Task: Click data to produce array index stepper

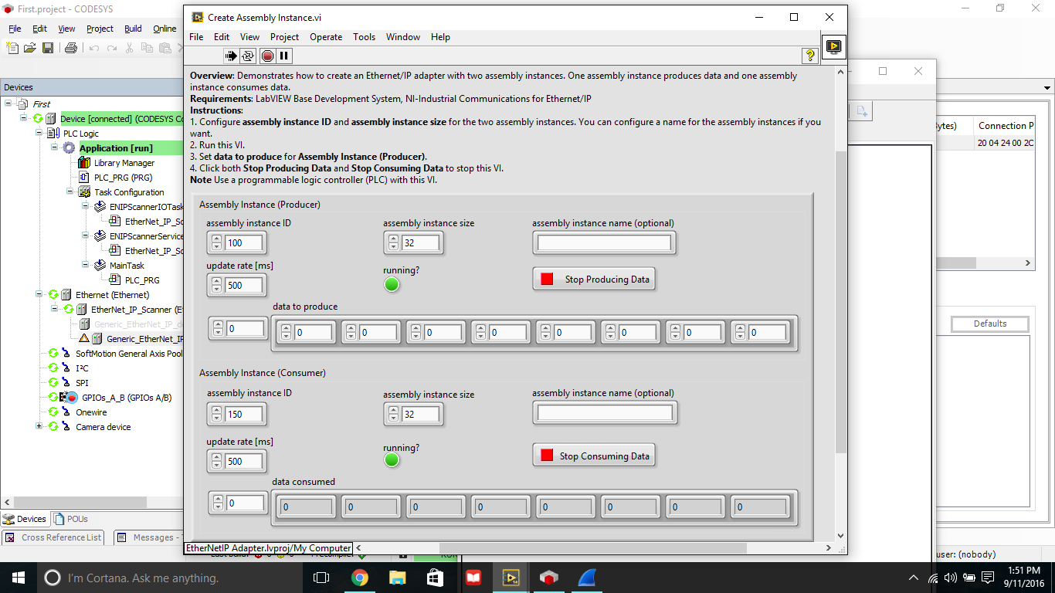Action: tap(218, 329)
